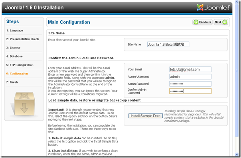
Task: Click 'Confirm the Admin E-mail and Password.' heading
Action: (x=81, y=58)
